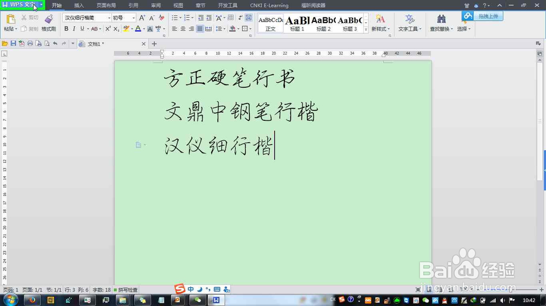Click the Print icon
Screen dimensions: 546x306
click(30, 44)
